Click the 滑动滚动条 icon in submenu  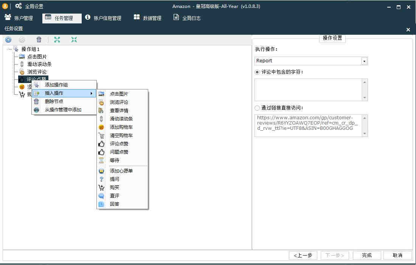(x=101, y=119)
